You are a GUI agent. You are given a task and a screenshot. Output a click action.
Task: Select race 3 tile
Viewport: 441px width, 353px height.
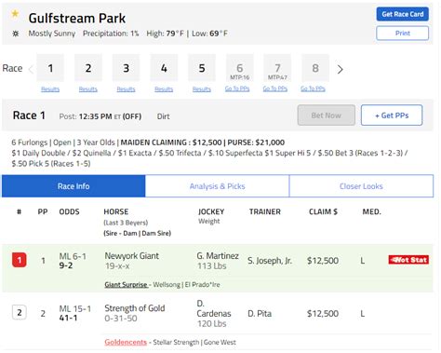(x=126, y=68)
